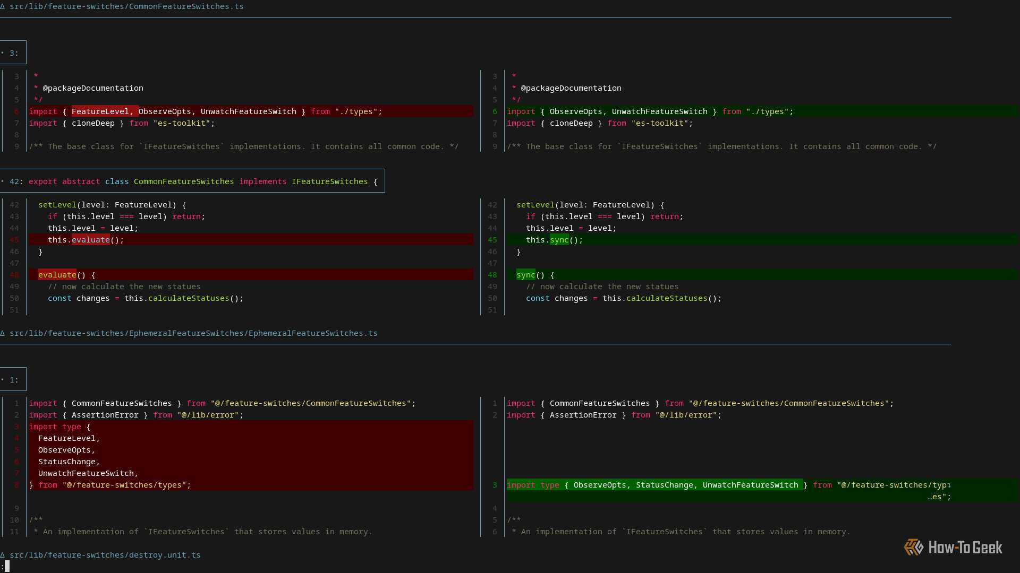Click the green line number 3 beside the added import type line
1020x573 pixels.
tap(495, 485)
